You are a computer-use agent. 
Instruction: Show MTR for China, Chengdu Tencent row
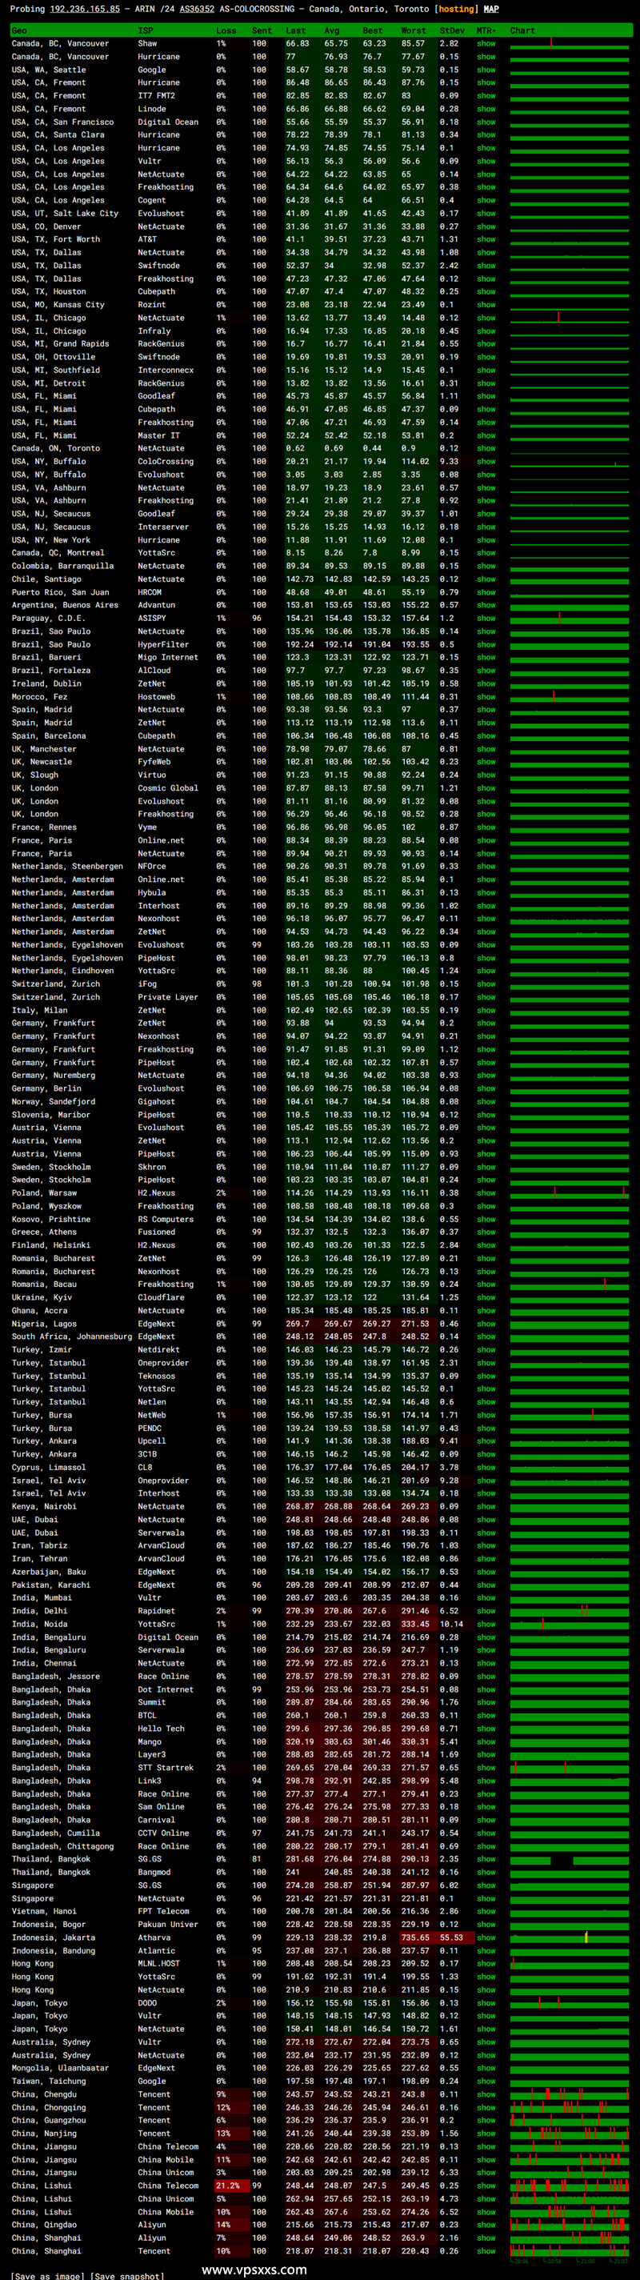click(486, 2094)
